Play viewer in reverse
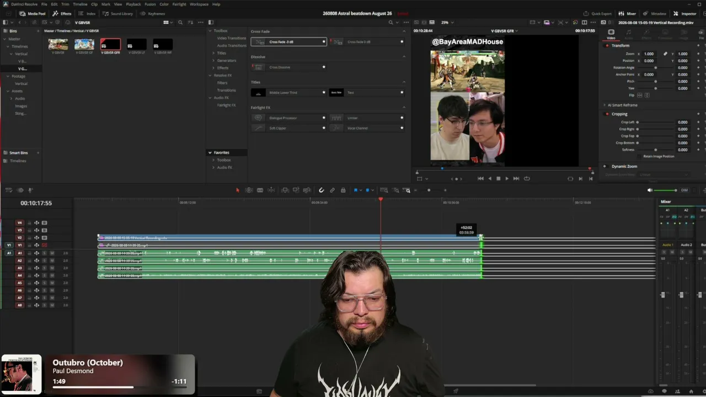 pyautogui.click(x=490, y=179)
